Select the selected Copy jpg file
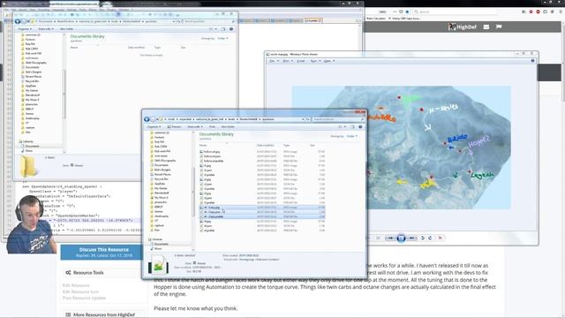This screenshot has height=318, width=565. click(262, 208)
